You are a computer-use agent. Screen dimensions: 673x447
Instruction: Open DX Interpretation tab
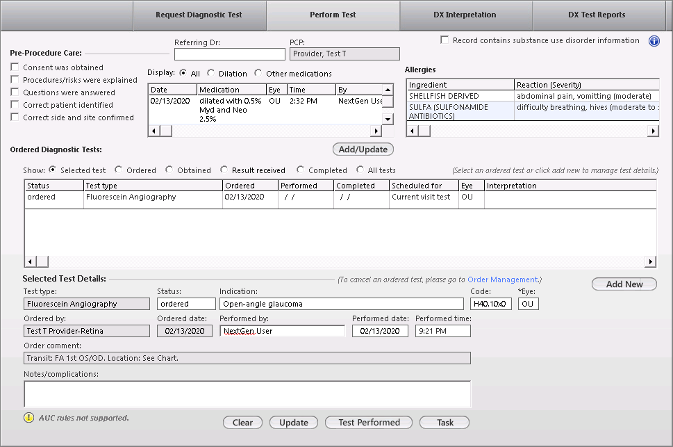pyautogui.click(x=466, y=15)
